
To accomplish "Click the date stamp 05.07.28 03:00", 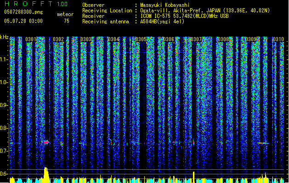I will pyautogui.click(x=23, y=21).
